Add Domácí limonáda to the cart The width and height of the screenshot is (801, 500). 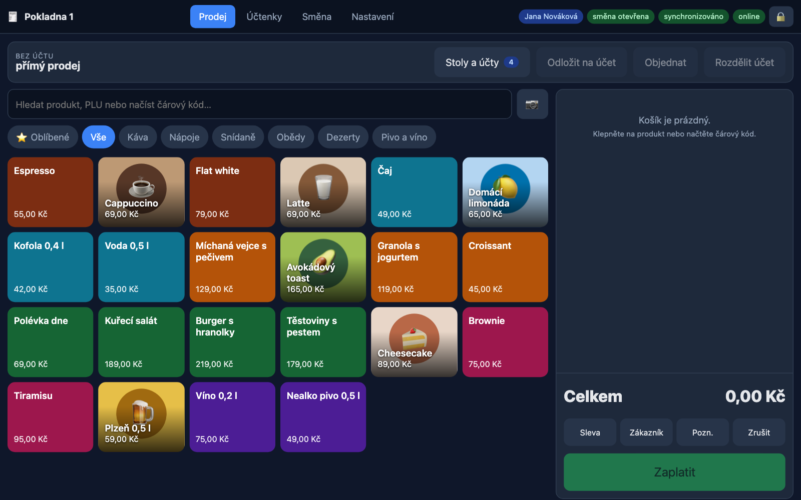505,192
